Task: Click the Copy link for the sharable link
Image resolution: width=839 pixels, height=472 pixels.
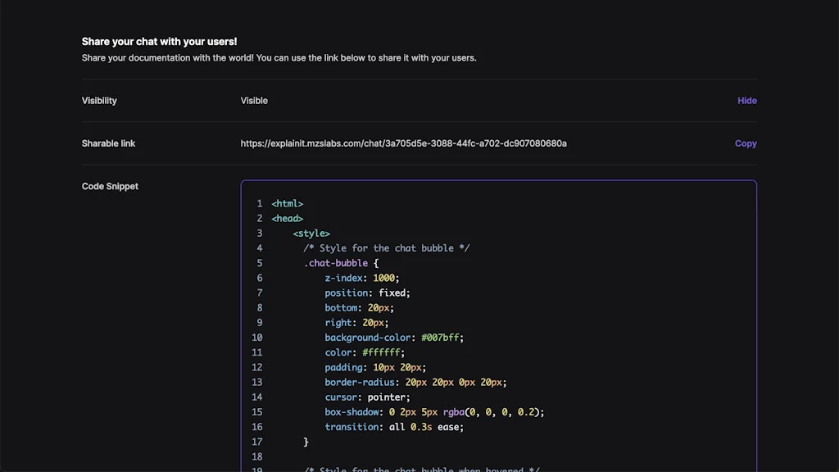Action: (745, 143)
